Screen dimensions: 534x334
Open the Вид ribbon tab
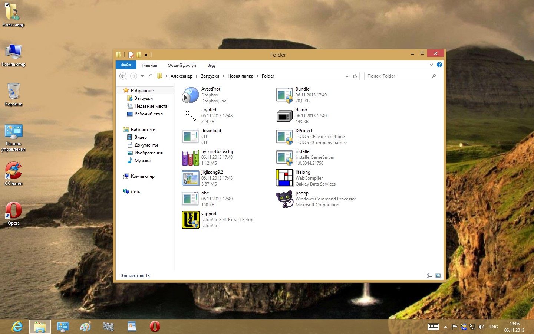tap(211, 65)
